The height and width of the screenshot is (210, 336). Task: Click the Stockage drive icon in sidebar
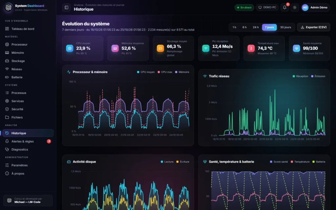(7, 61)
